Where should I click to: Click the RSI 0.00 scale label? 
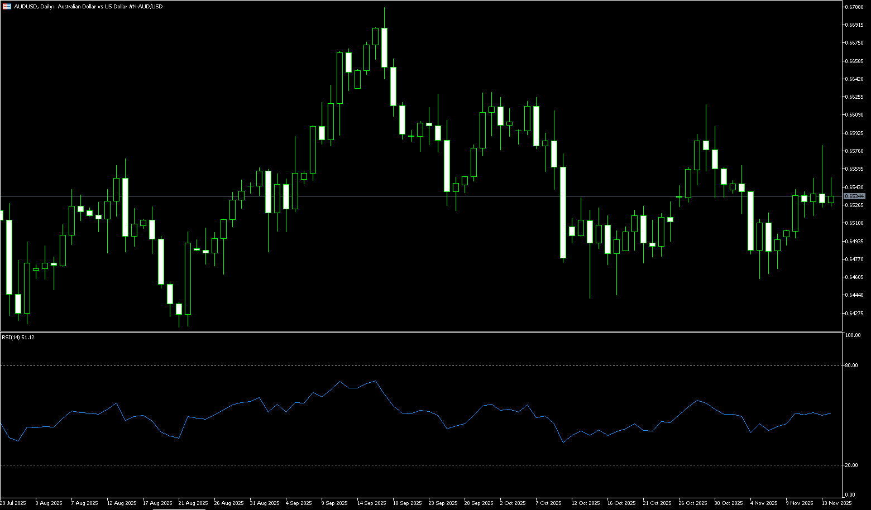[x=850, y=495]
